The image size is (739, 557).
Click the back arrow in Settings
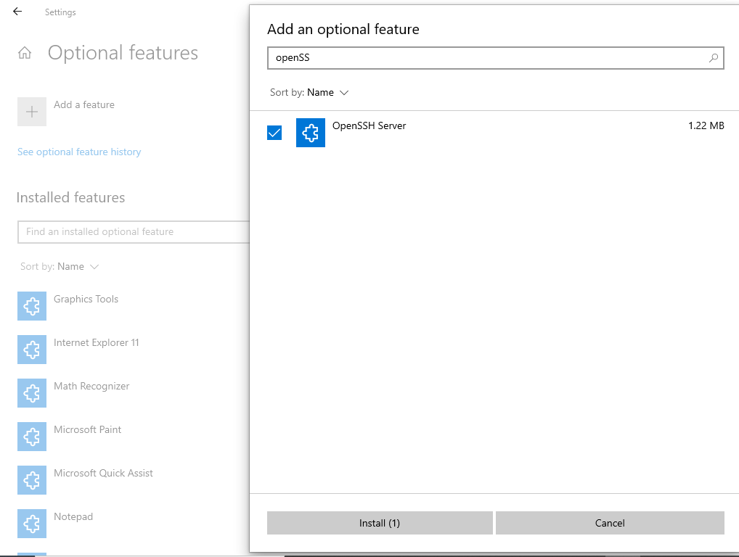(17, 12)
